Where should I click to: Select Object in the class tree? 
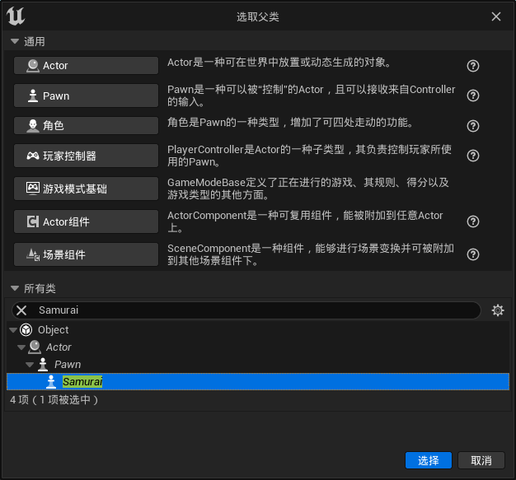coord(53,330)
